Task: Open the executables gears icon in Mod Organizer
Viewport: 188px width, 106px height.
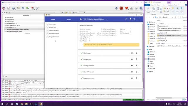Action: [x=28, y=8]
